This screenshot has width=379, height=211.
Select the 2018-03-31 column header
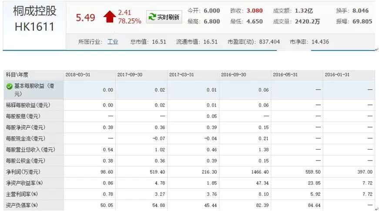[x=77, y=75]
